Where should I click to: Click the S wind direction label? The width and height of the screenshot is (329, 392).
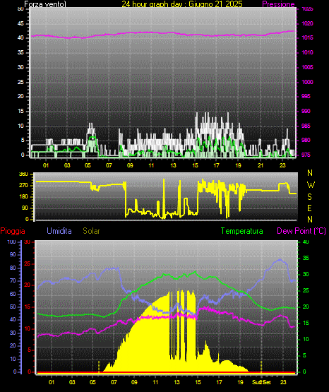pos(309,197)
